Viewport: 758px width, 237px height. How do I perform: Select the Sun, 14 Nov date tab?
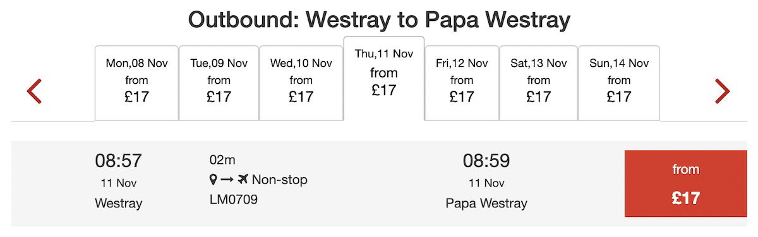619,83
